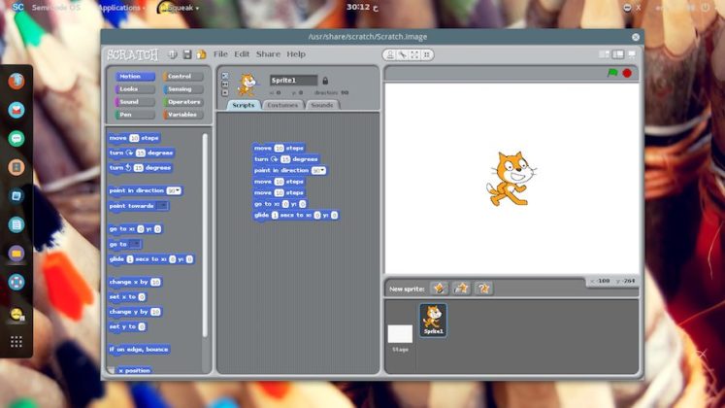Click the red stop sign button

point(627,73)
